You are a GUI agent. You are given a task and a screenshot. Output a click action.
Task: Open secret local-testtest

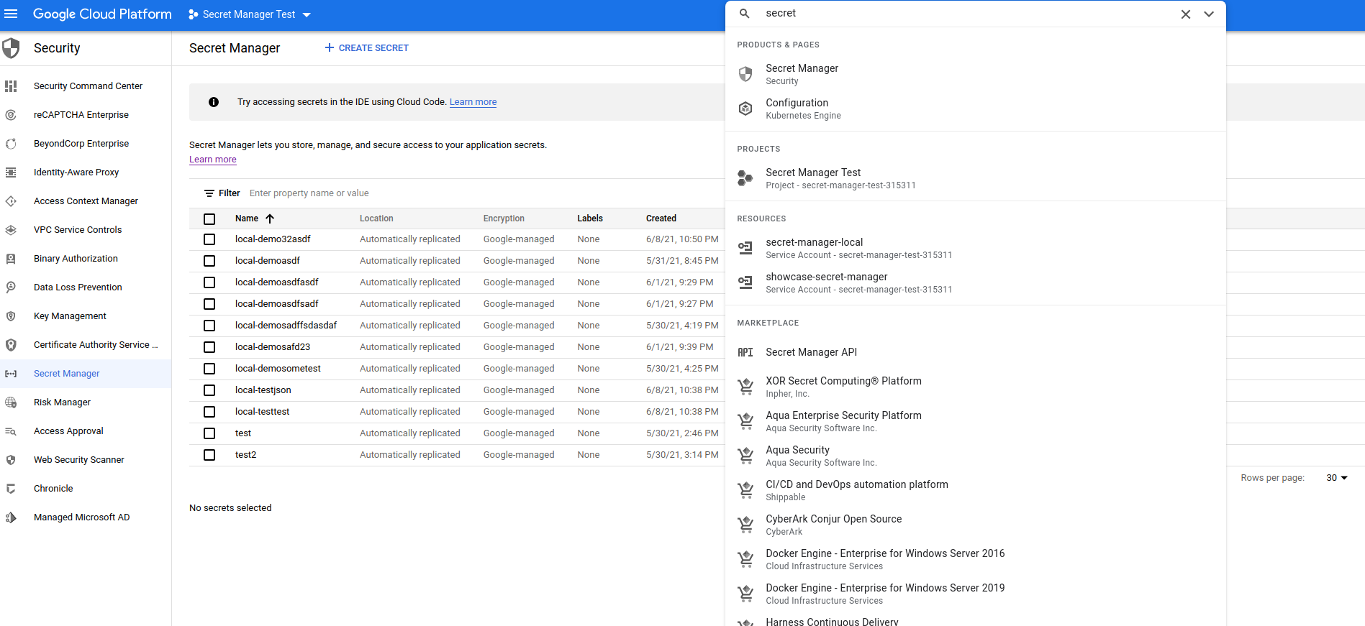[x=262, y=412]
